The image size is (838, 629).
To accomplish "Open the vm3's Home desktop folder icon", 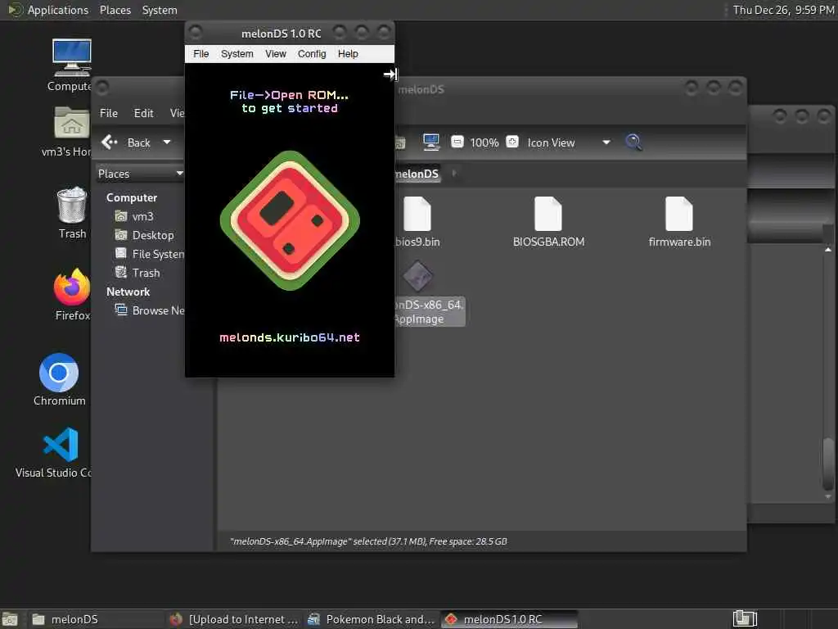I will (72, 123).
